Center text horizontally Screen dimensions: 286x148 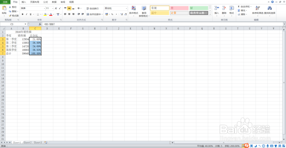coord(69,14)
